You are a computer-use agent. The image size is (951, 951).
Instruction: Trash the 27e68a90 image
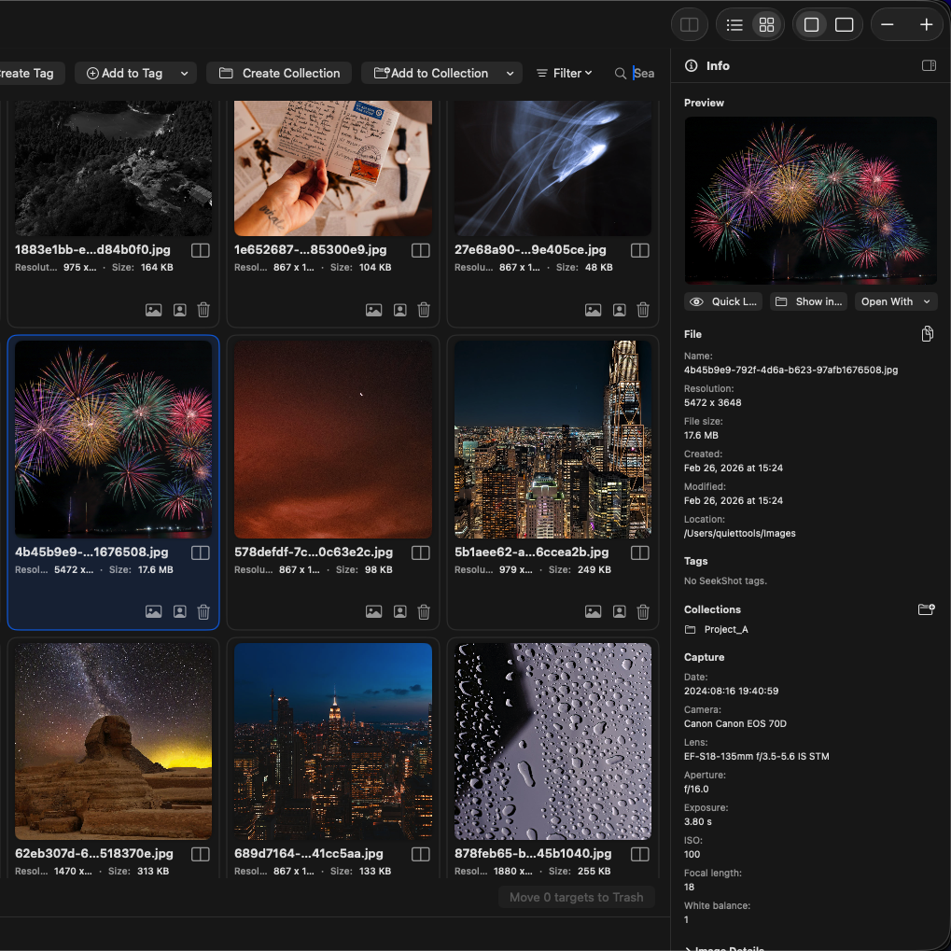(x=643, y=310)
